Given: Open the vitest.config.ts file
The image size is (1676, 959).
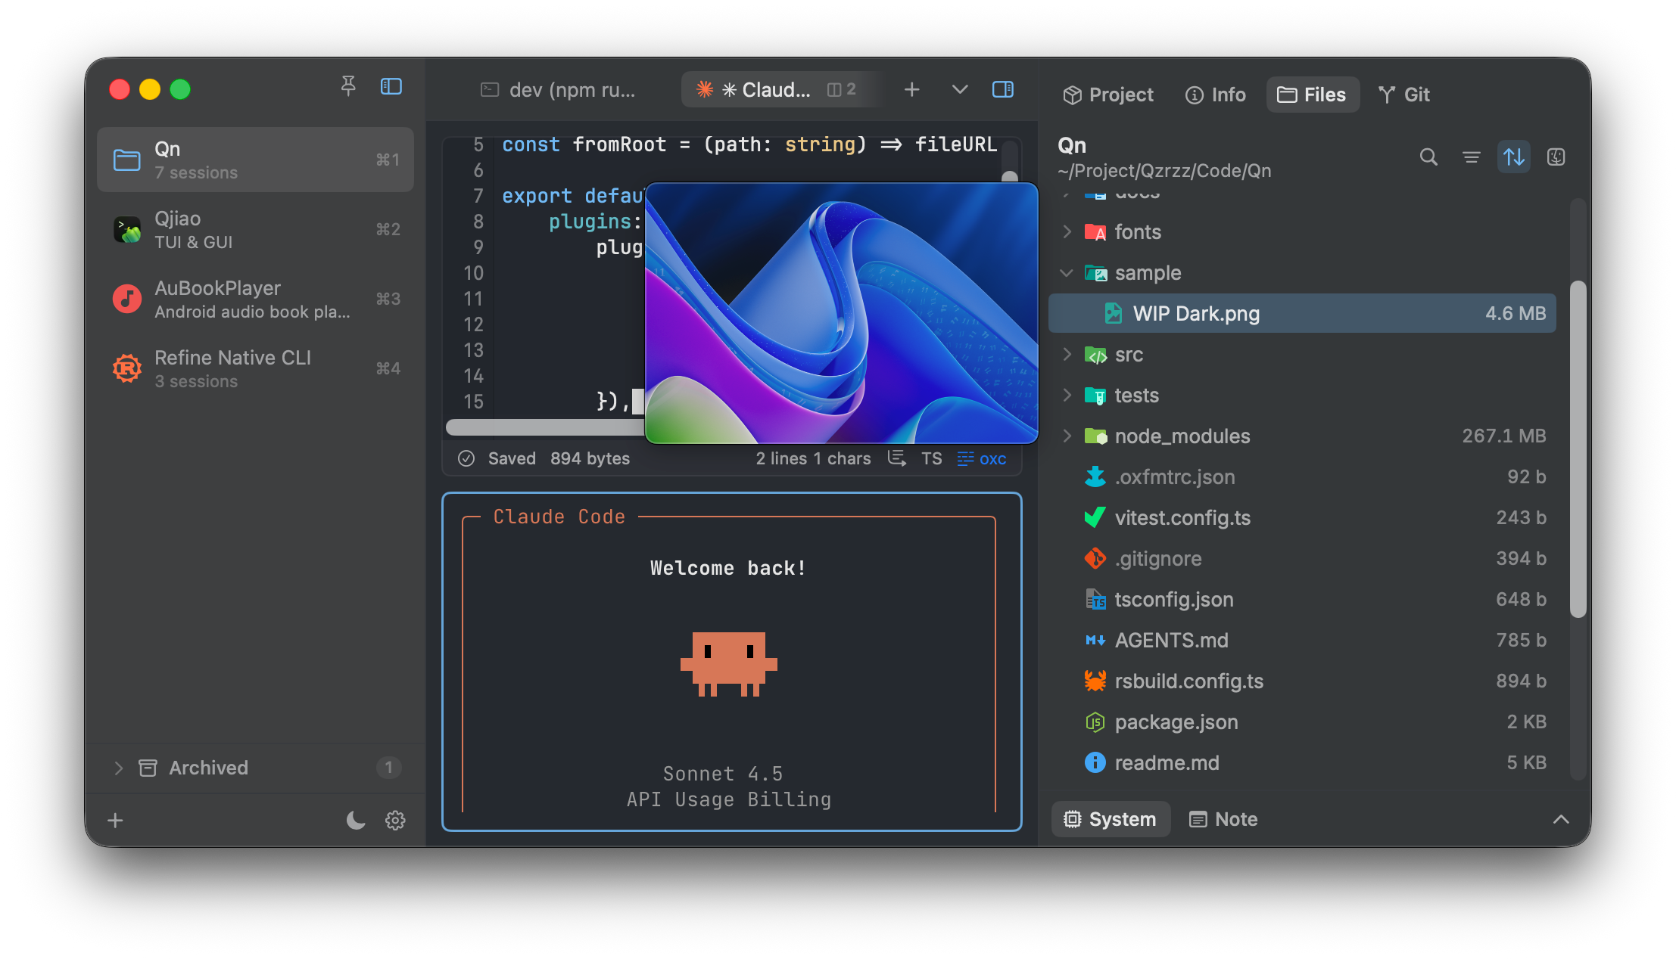Looking at the screenshot, I should point(1302,517).
